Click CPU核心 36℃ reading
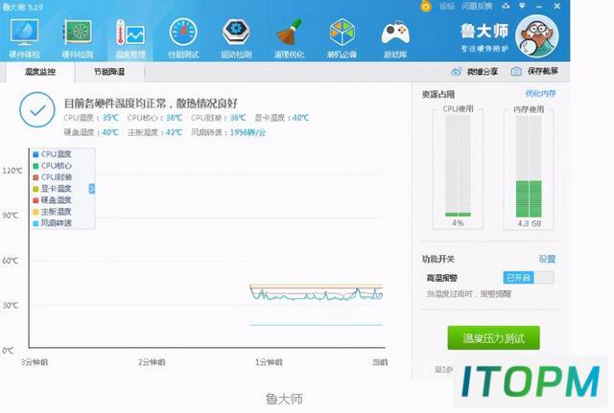 pyautogui.click(x=154, y=117)
